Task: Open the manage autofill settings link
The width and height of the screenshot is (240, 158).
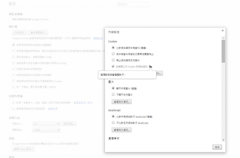Action: pos(83,103)
